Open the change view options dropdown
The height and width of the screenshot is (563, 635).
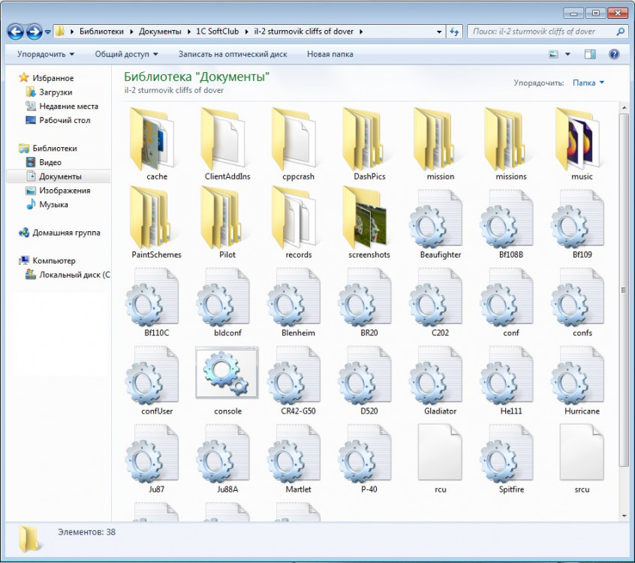pyautogui.click(x=567, y=54)
